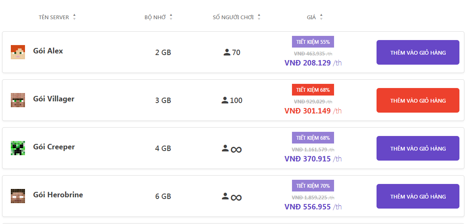Screen dimensions: 469x224
Task: Click the Herobrine head icon
Action: point(18,196)
